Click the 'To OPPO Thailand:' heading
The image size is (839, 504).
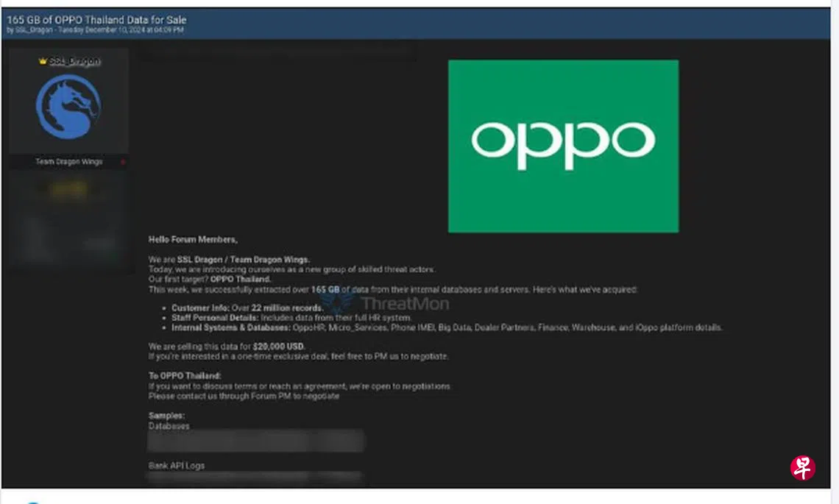click(x=185, y=376)
